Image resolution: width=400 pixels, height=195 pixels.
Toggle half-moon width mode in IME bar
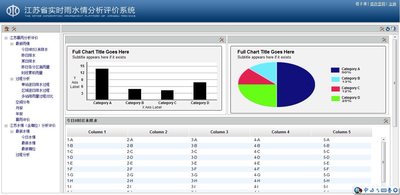click(372, 190)
